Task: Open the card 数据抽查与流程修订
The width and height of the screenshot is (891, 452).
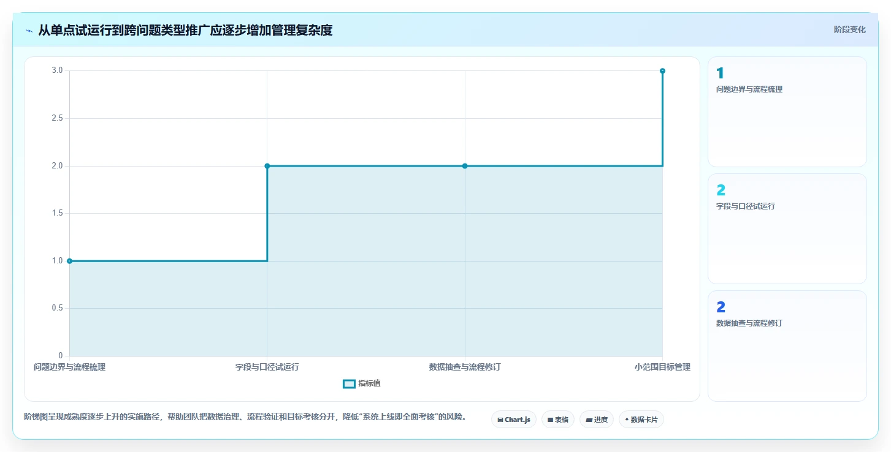Action: point(787,345)
